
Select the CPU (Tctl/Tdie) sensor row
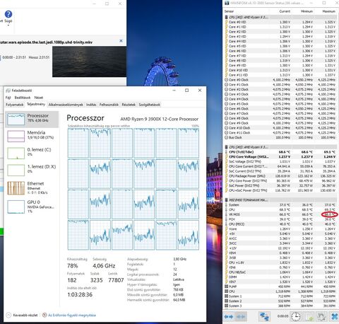pyautogui.click(x=280, y=152)
